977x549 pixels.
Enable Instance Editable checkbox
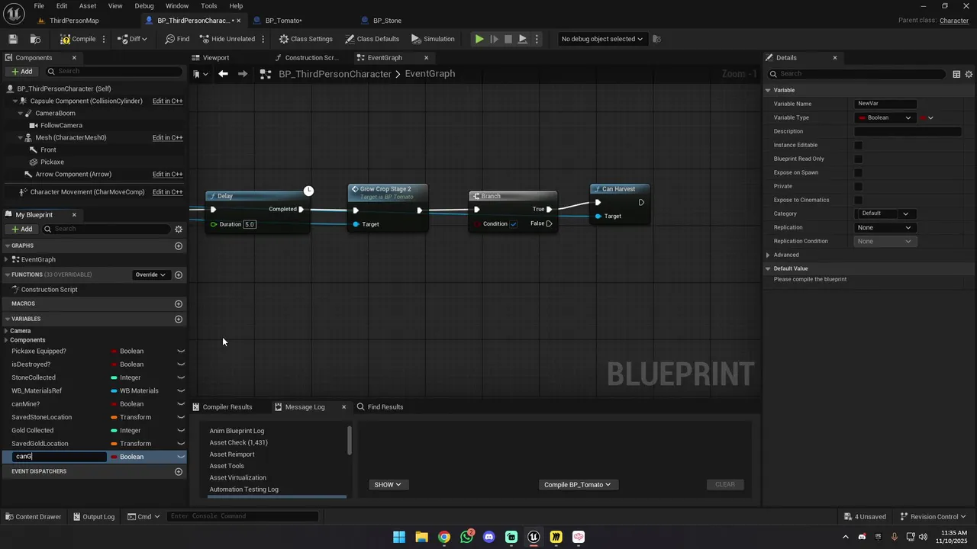coord(858,145)
